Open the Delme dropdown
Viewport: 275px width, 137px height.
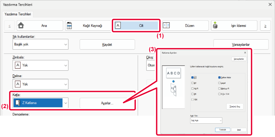point(41,84)
